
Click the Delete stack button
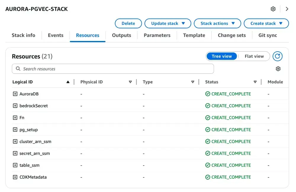[x=128, y=24]
